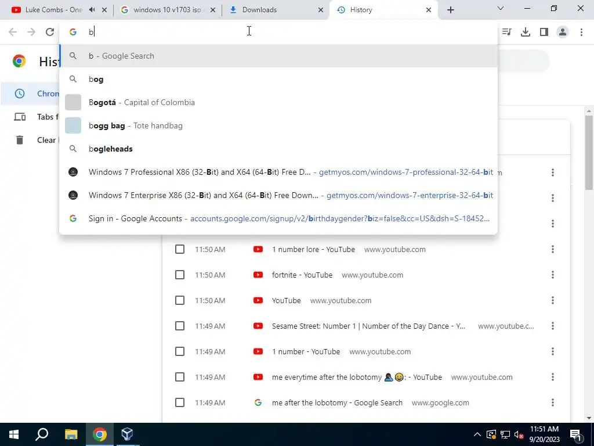This screenshot has width=594, height=446.
Task: Choose the 'bog' search suggestion
Action: point(278,79)
